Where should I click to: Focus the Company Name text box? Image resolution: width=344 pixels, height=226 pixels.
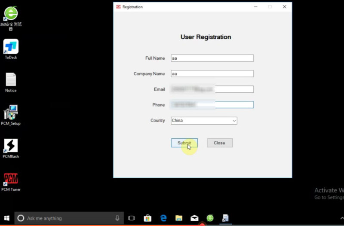point(212,74)
